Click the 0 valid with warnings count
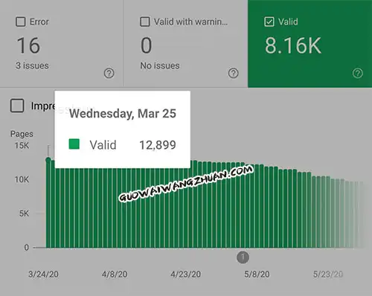 coord(146,45)
